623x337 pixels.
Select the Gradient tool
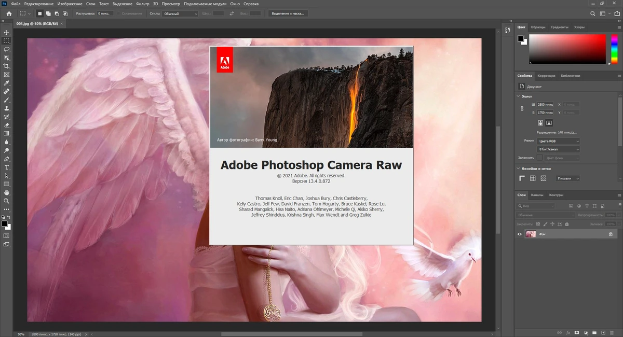click(x=7, y=133)
